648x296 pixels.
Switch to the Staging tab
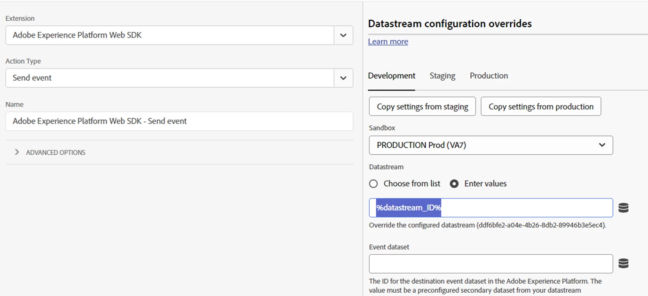(442, 76)
